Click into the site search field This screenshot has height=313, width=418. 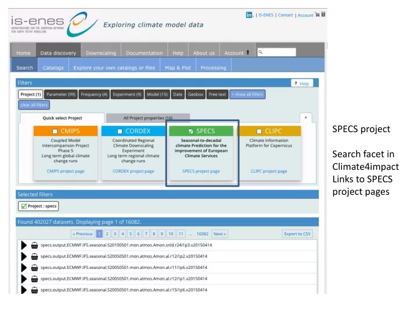click(x=276, y=52)
